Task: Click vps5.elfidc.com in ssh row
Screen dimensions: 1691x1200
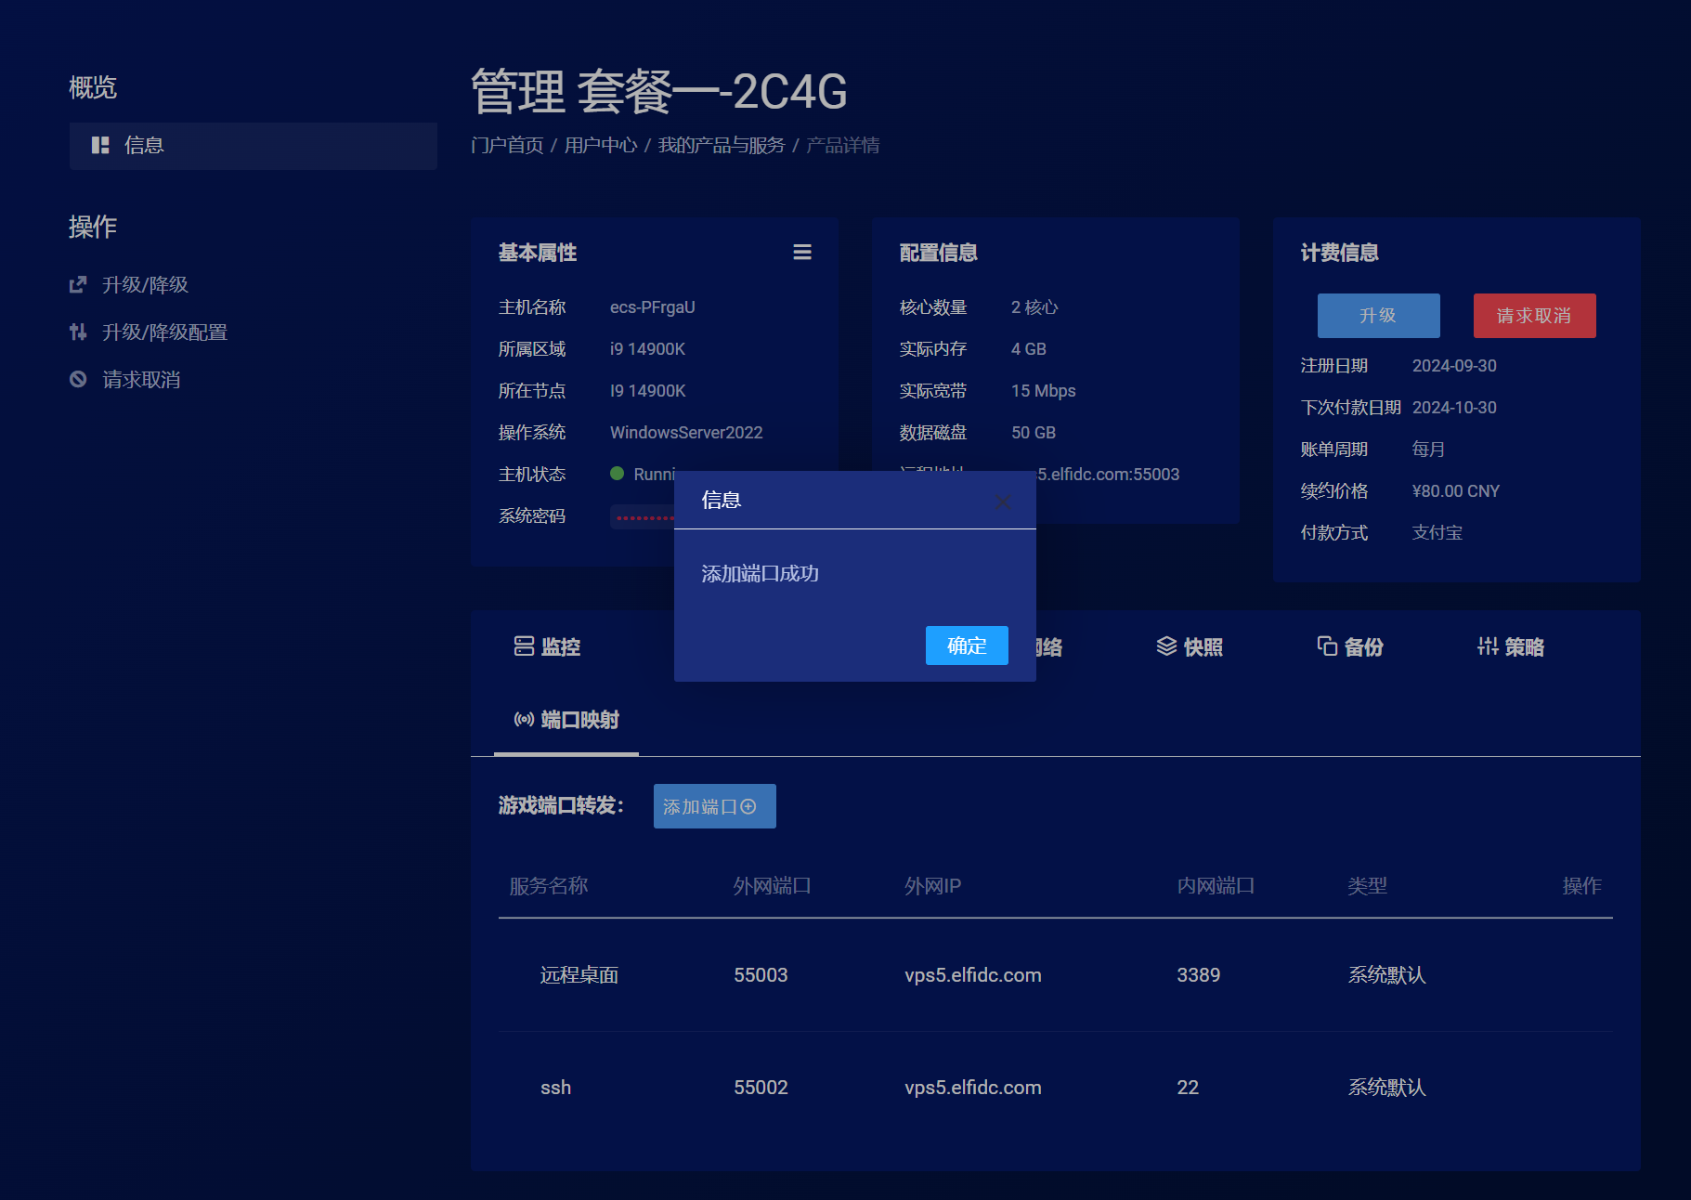Action: (x=972, y=1088)
